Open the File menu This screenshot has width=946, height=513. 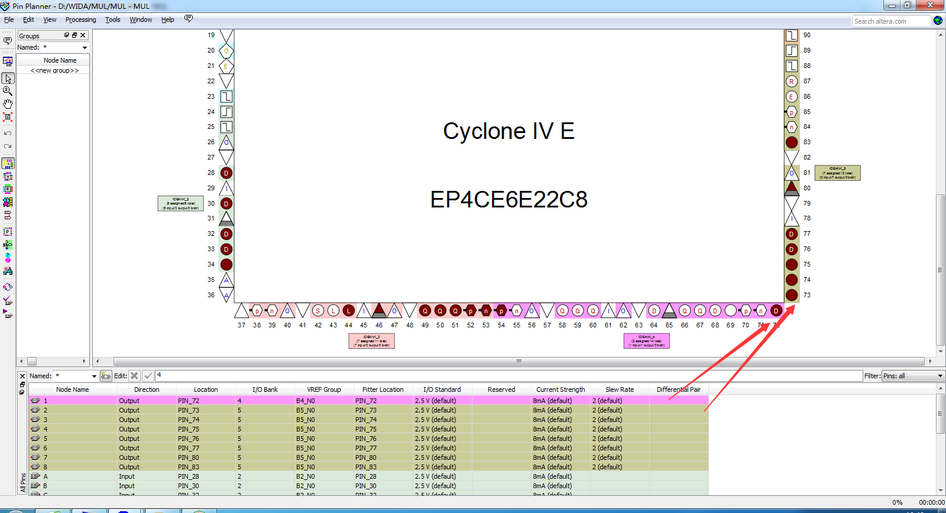(x=9, y=20)
